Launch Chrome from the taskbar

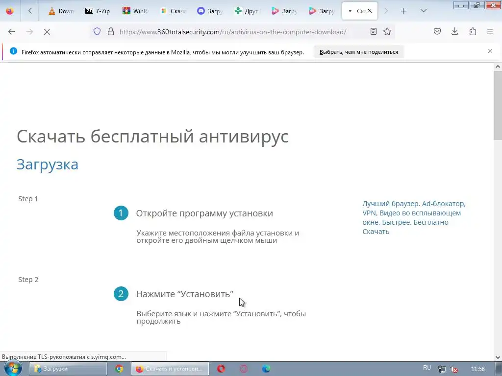119,369
